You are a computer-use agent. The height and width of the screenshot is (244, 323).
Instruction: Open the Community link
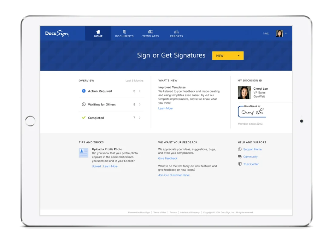(250, 157)
